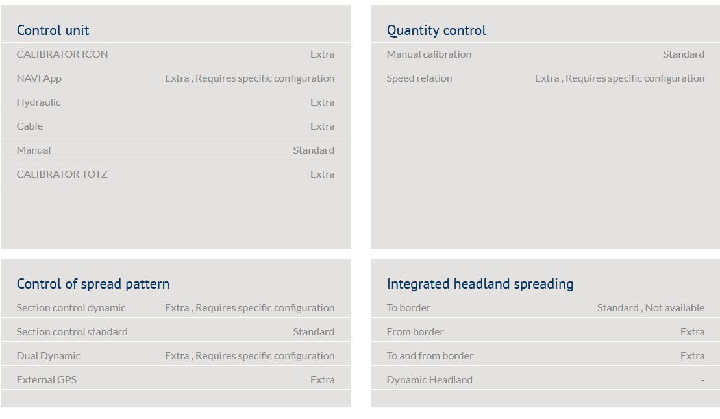This screenshot has height=419, width=720.
Task: Click the Control unit section heading
Action: tap(53, 30)
